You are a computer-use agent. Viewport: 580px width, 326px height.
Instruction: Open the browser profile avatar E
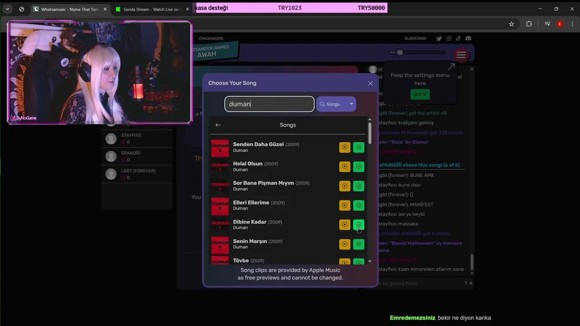(x=560, y=24)
